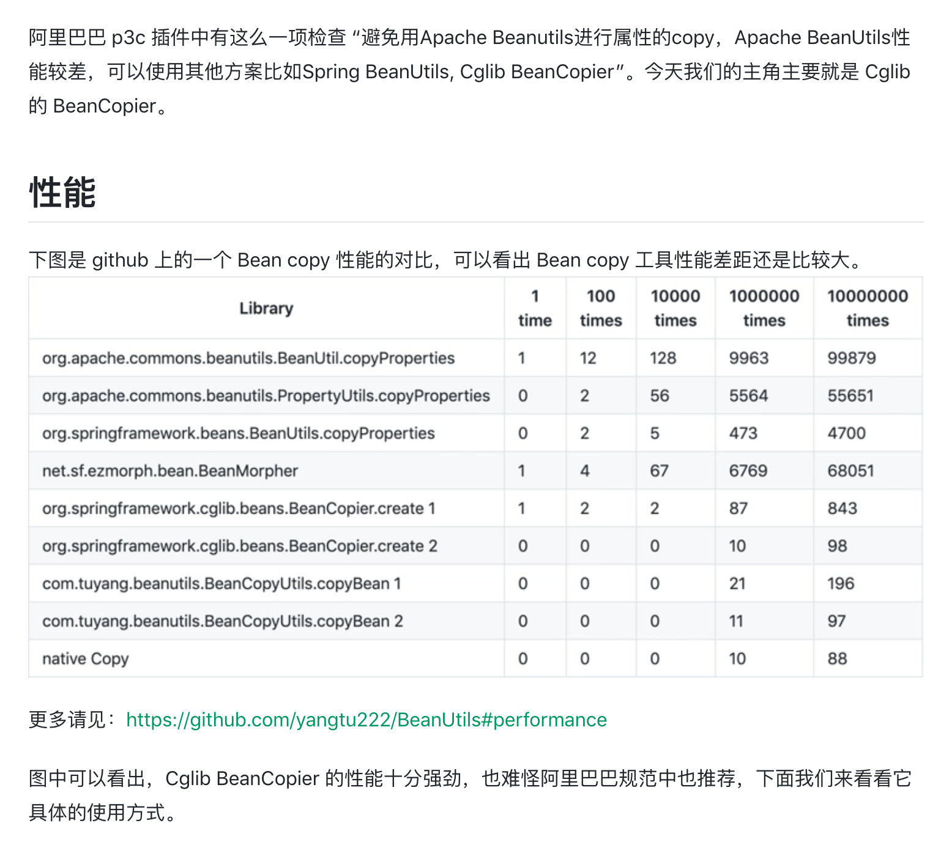Click the 1000000 times column header
The height and width of the screenshot is (845, 941).
[x=764, y=308]
